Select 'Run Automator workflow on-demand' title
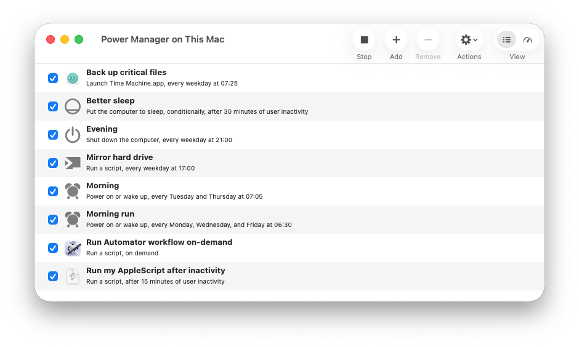 click(159, 242)
